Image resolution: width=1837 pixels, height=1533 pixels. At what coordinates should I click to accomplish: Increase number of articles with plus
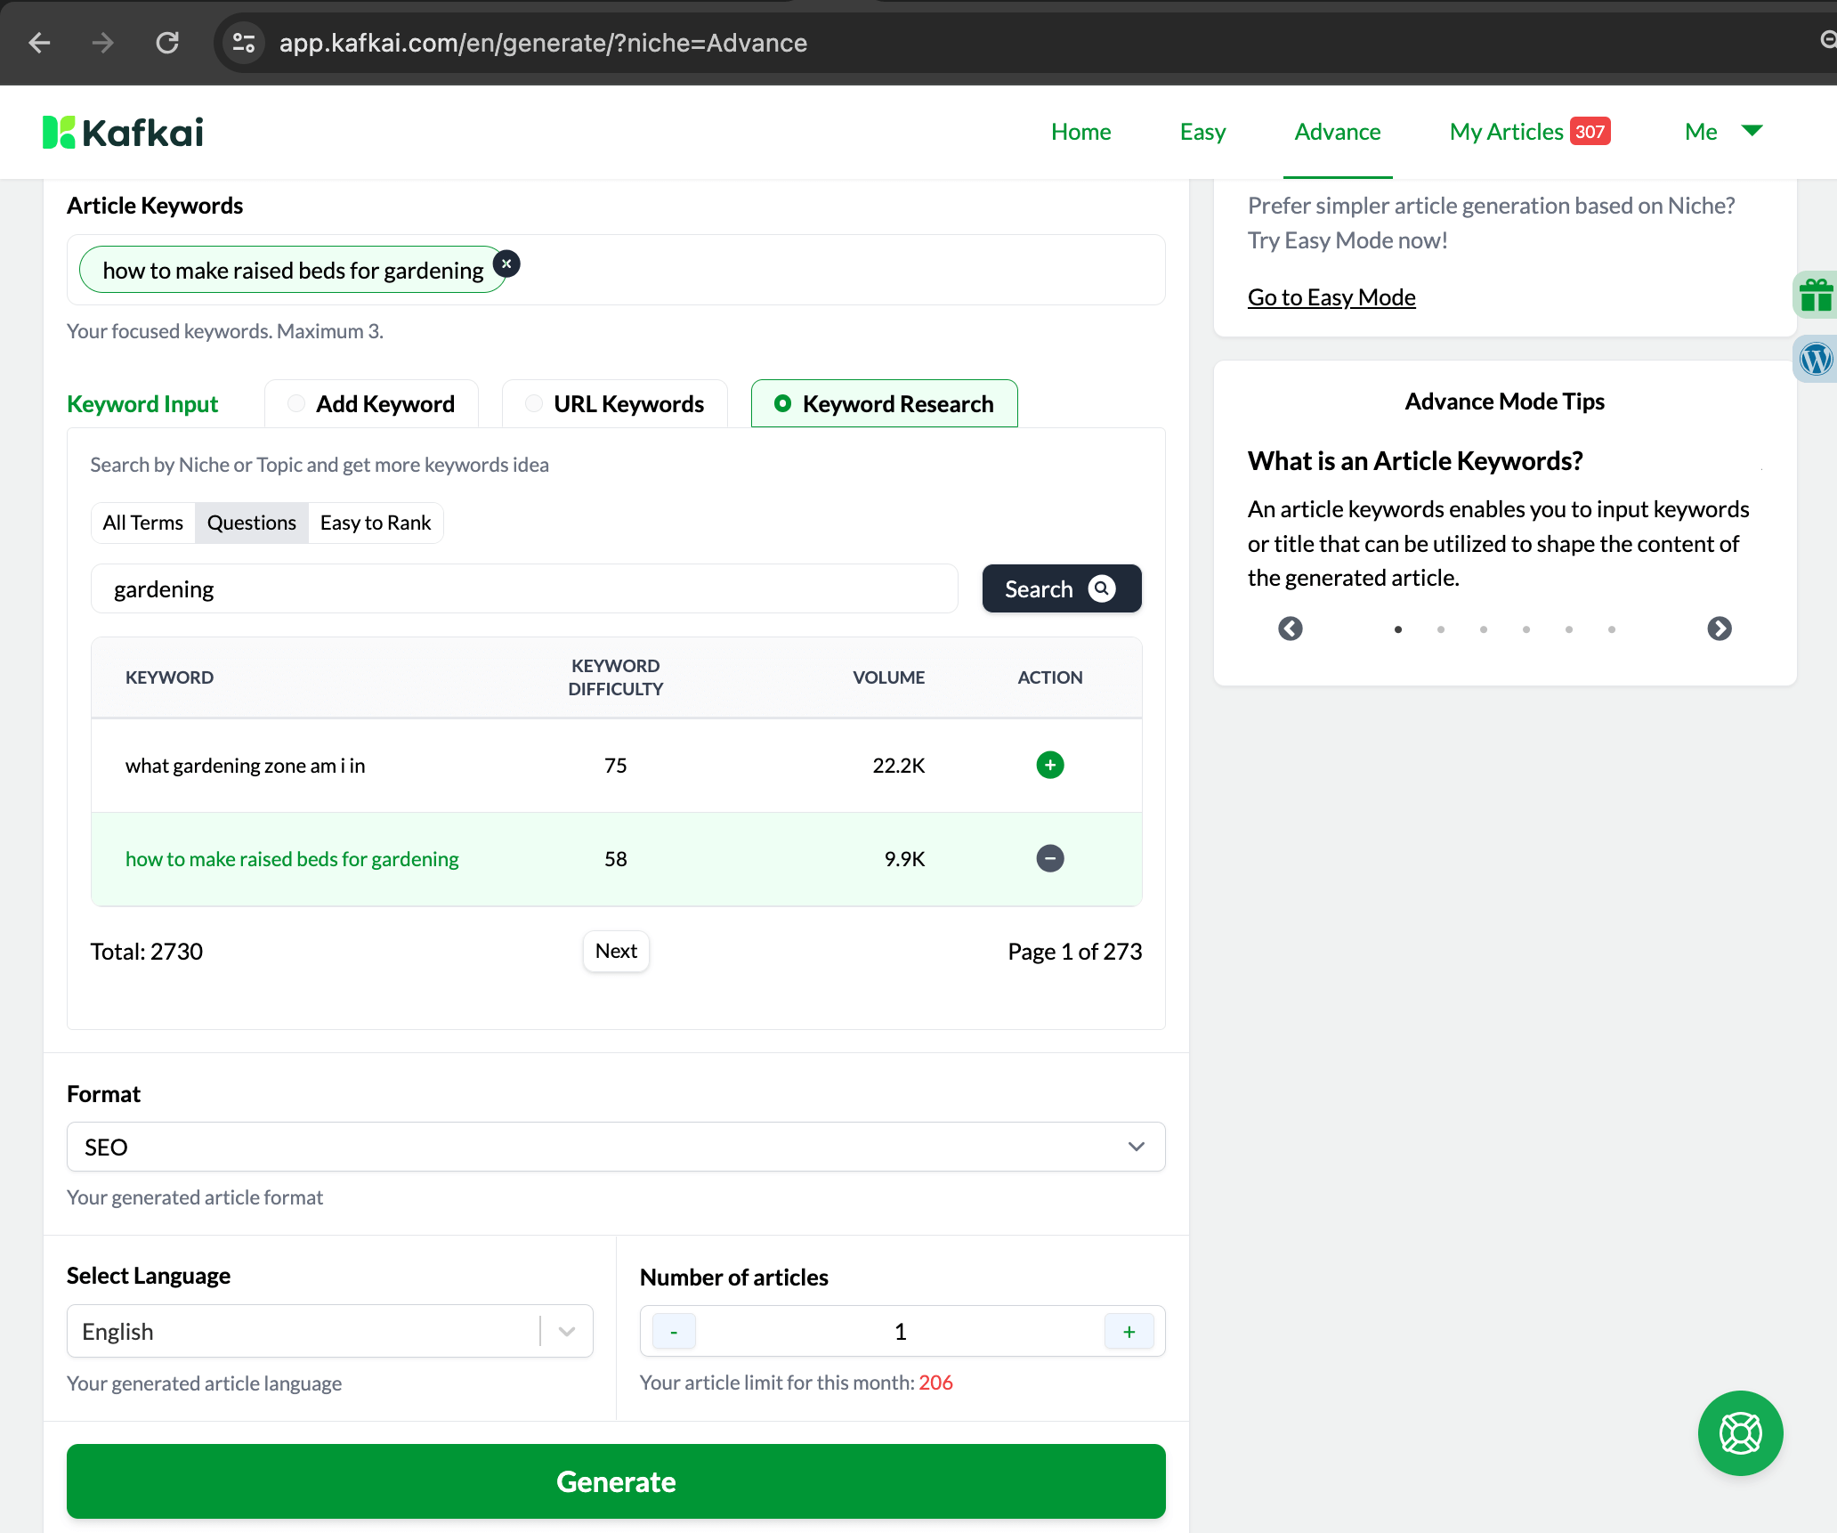(1128, 1331)
